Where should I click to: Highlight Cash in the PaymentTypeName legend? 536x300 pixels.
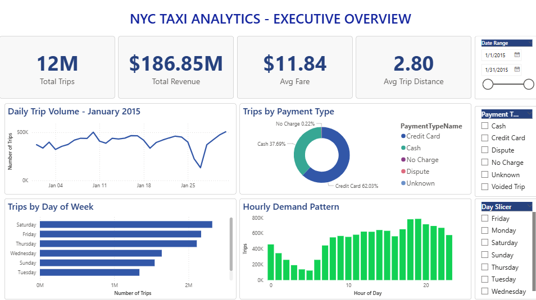point(411,148)
